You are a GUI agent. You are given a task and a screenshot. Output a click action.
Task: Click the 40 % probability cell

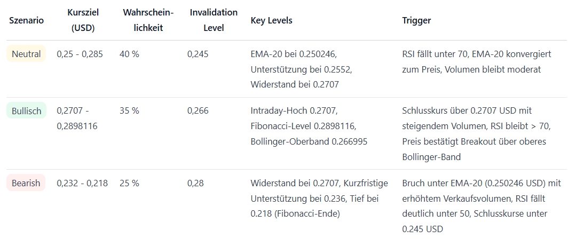pyautogui.click(x=129, y=54)
